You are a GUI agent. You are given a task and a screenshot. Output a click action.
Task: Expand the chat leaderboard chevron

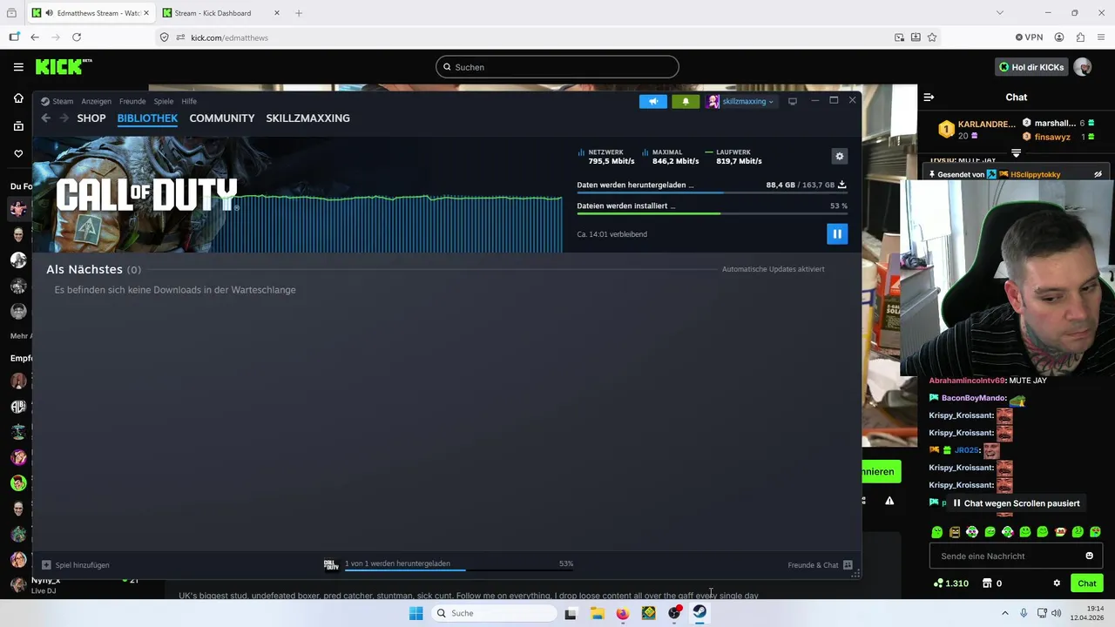point(1016,153)
